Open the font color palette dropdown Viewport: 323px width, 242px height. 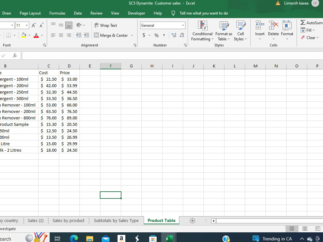click(42, 35)
